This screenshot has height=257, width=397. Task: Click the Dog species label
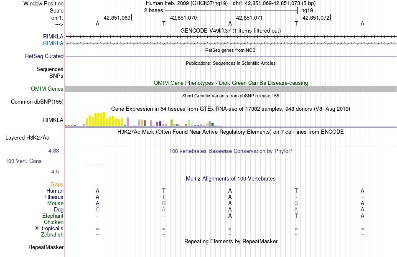[59, 210]
